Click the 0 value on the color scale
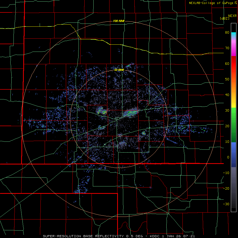The image size is (238, 238). (x=228, y=157)
